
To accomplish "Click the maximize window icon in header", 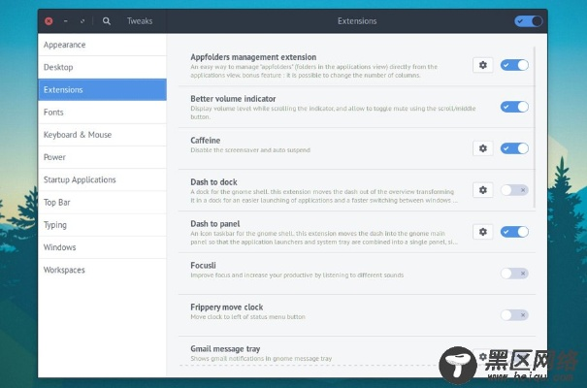I will (x=82, y=20).
